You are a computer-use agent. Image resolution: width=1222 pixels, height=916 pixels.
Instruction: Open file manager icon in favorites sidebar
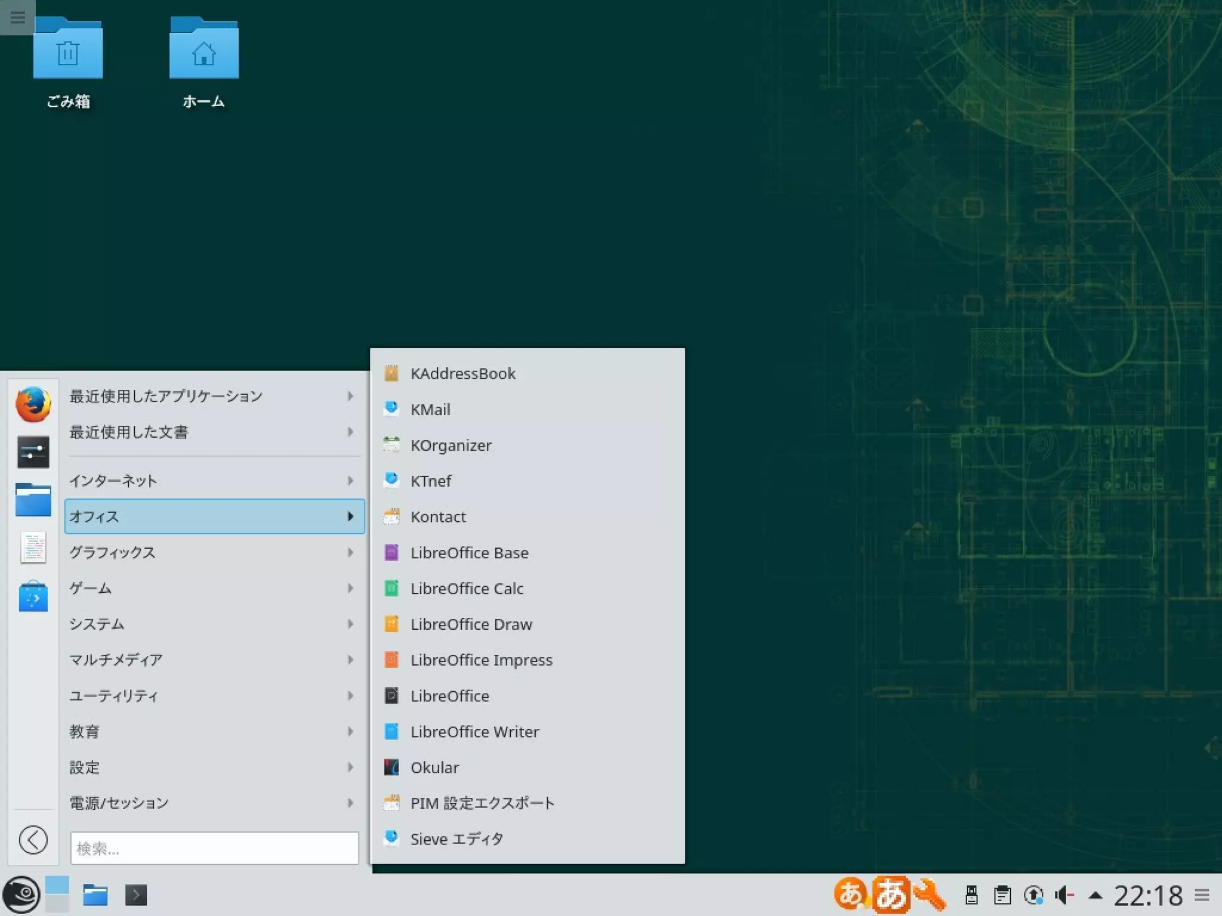[x=33, y=500]
